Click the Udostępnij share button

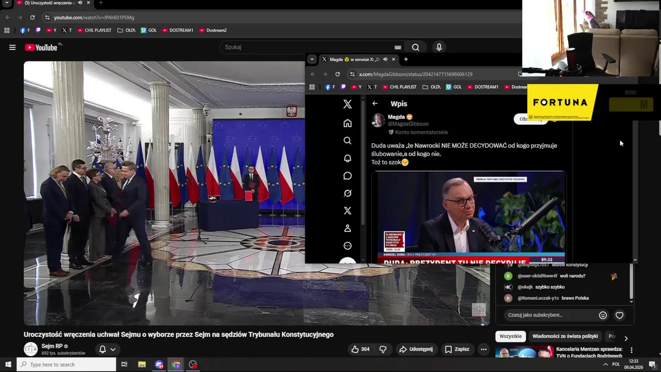coord(416,349)
